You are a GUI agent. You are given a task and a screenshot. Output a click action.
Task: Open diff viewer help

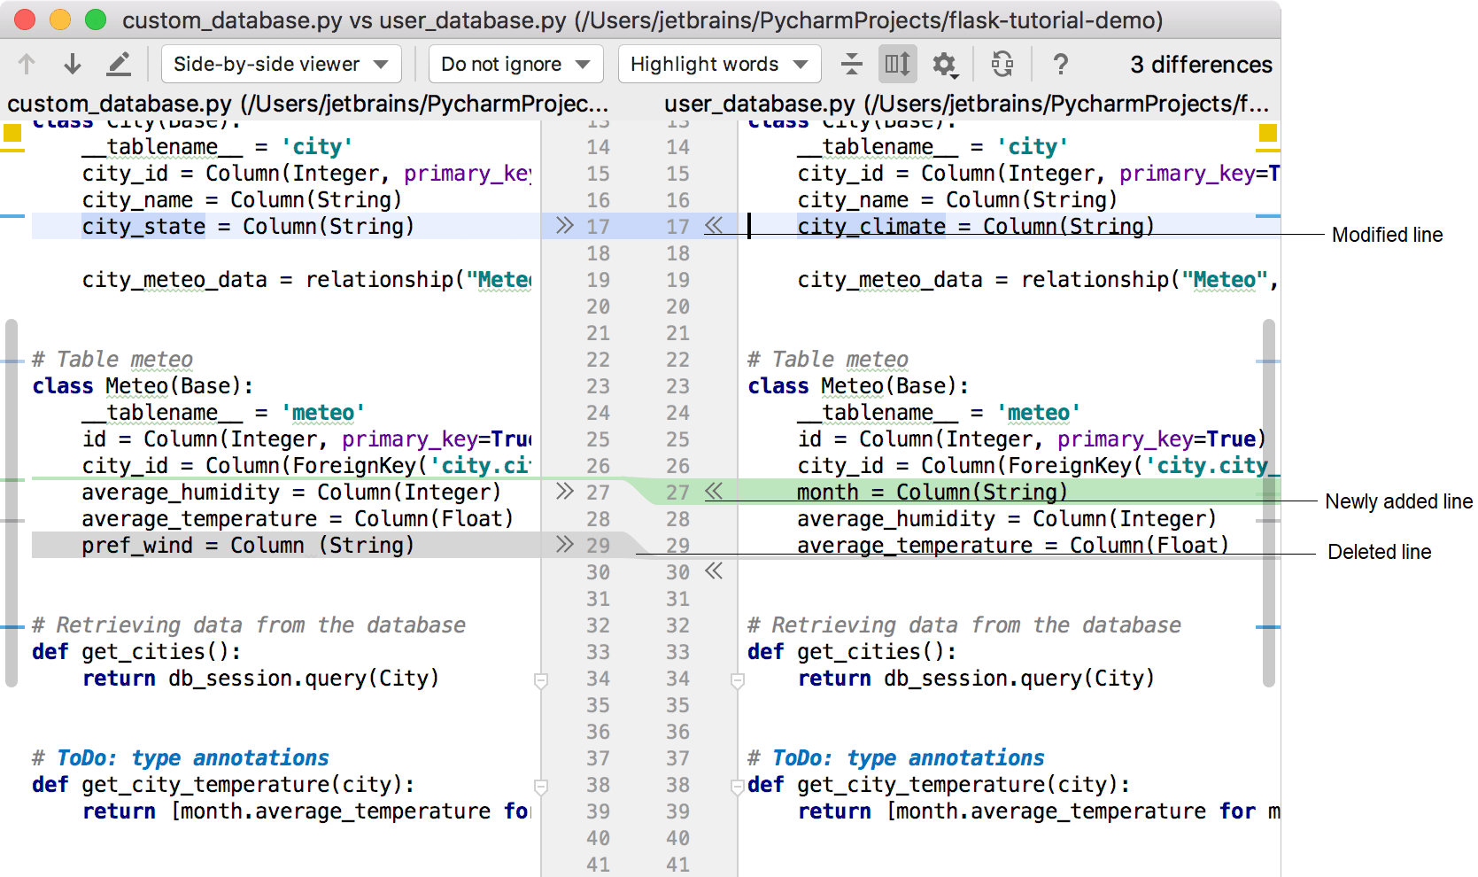click(x=1060, y=64)
